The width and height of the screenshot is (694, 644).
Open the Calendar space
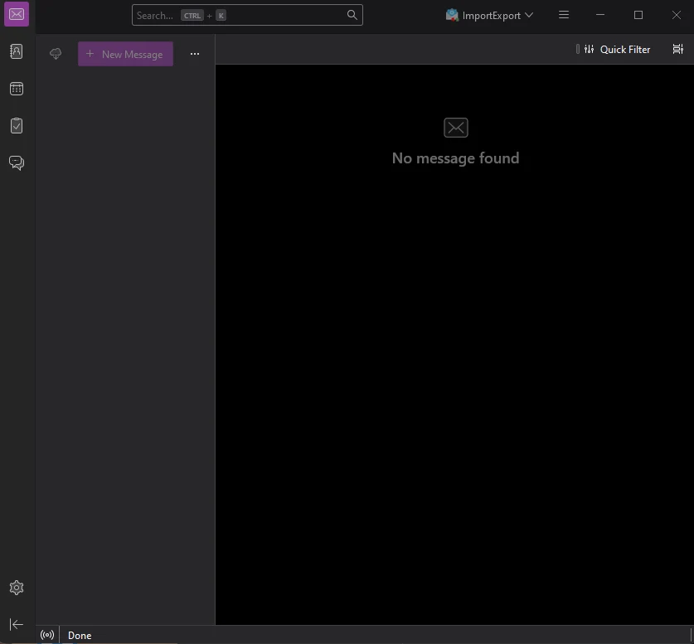[x=17, y=89]
